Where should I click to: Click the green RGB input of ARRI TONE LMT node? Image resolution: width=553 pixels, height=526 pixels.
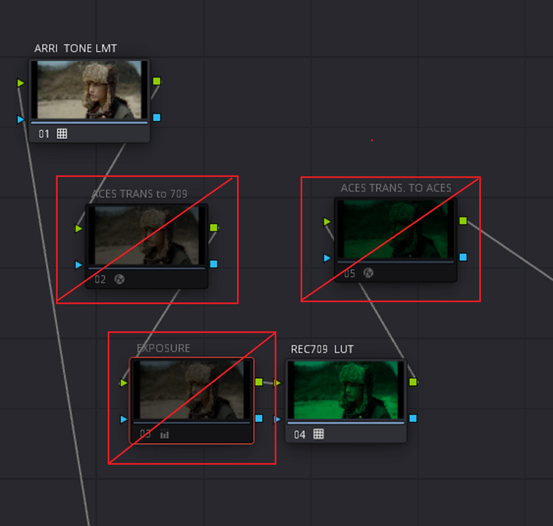(x=21, y=83)
